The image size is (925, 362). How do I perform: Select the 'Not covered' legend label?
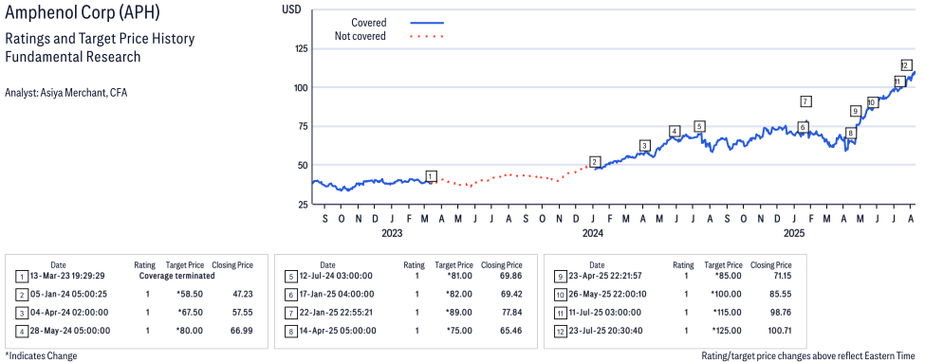coord(360,36)
